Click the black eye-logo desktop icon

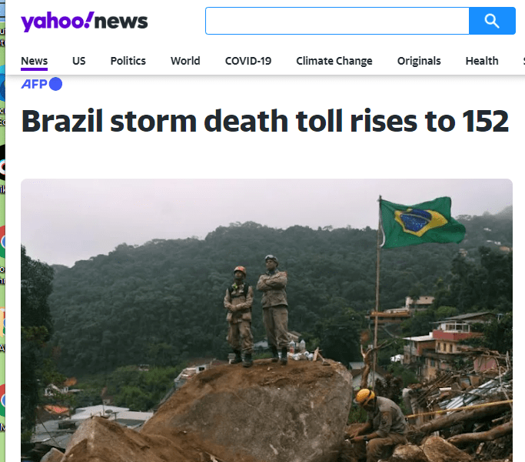(2, 163)
